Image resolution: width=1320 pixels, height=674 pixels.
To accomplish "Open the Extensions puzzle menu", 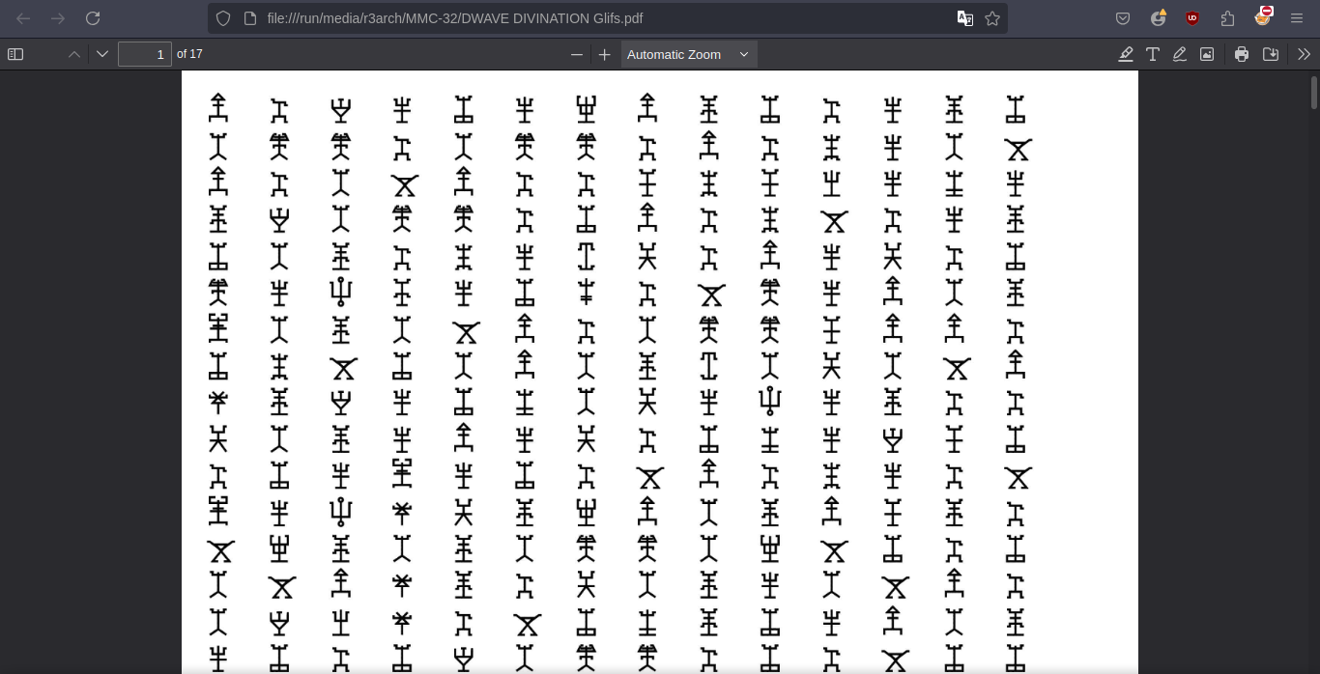I will [1227, 18].
